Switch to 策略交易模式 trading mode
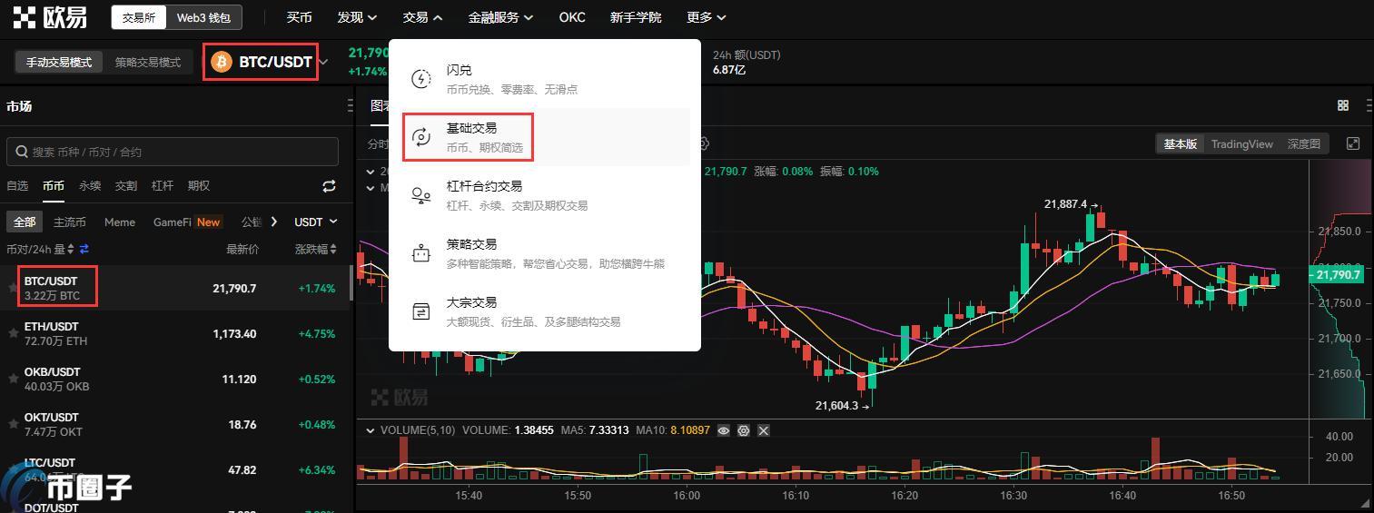 (148, 62)
